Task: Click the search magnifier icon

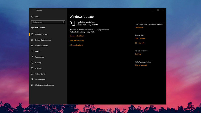Action: 63,22
